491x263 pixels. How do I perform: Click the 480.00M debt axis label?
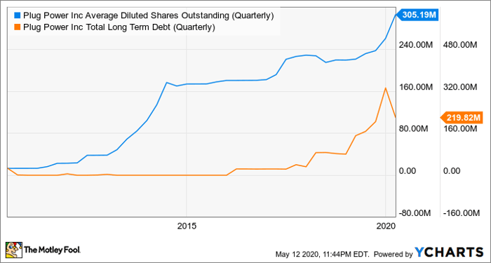(459, 46)
